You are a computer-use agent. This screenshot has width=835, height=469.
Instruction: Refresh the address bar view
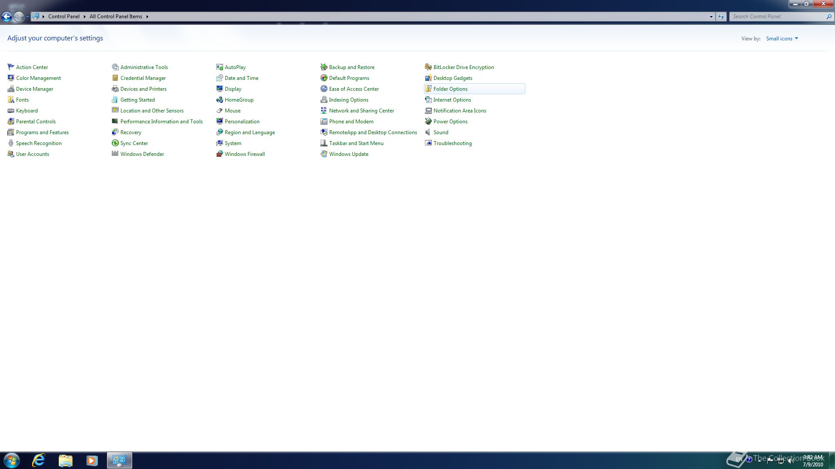pyautogui.click(x=721, y=17)
